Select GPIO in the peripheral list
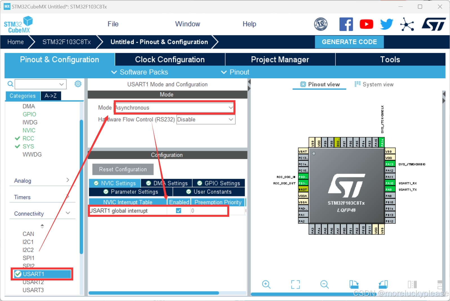This screenshot has width=450, height=301. pyautogui.click(x=29, y=114)
